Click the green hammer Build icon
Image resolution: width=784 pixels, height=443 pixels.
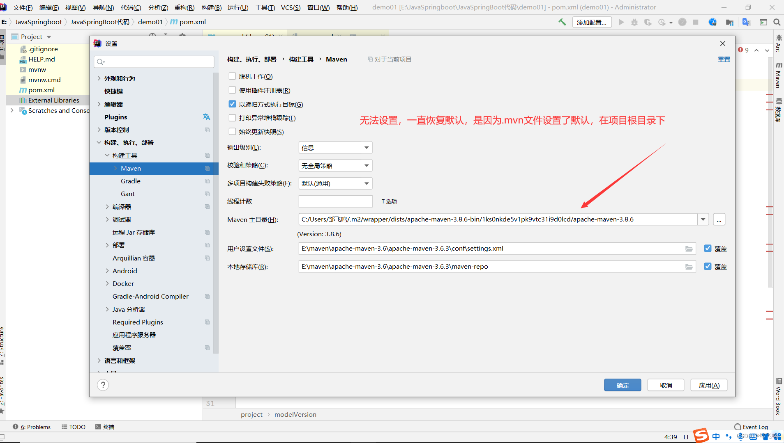point(562,22)
